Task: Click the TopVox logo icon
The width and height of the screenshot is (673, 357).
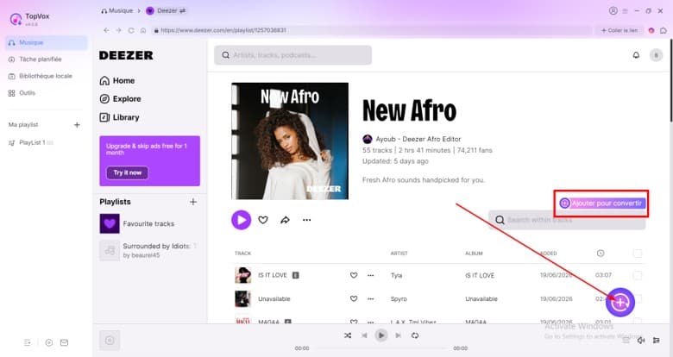Action: (x=16, y=19)
